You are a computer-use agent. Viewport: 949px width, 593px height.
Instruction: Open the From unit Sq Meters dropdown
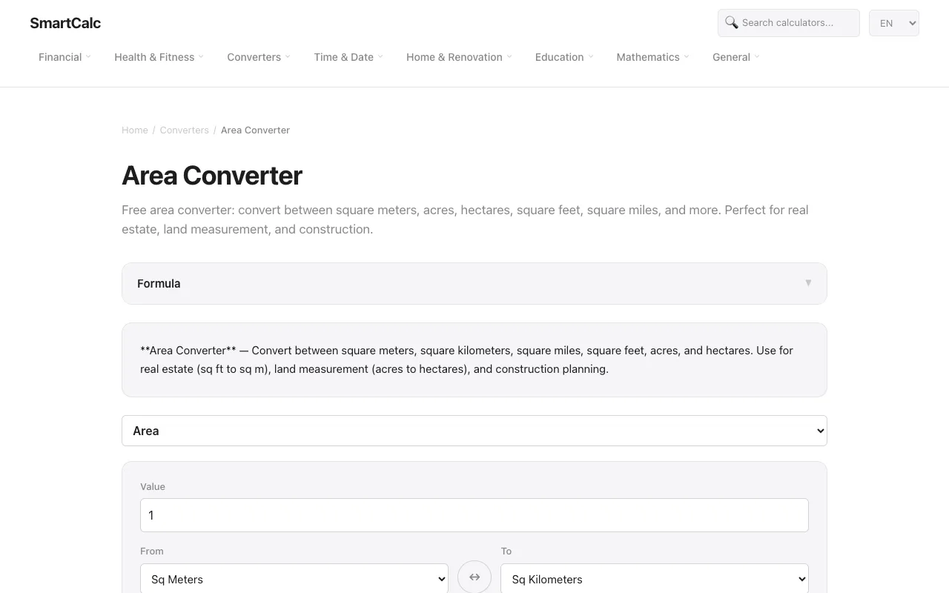tap(294, 579)
